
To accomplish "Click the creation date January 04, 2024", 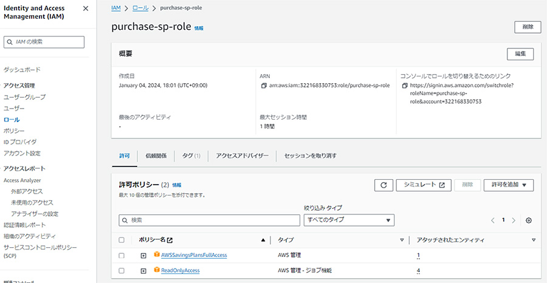I will click(163, 86).
